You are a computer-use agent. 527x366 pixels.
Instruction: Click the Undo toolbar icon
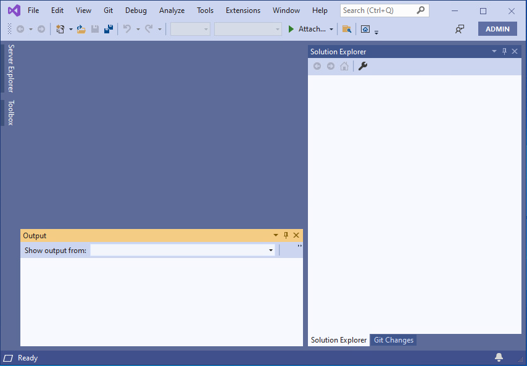coord(127,28)
